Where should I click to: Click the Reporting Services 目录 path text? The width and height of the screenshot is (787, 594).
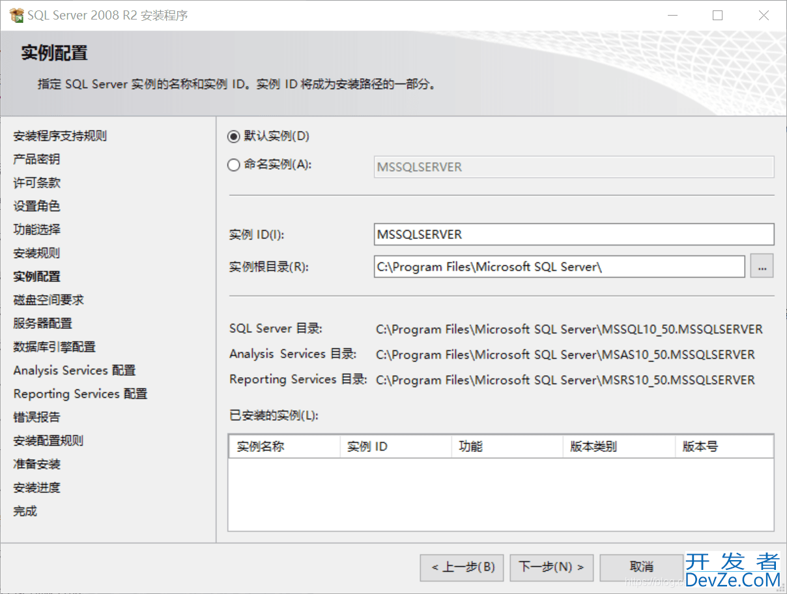[x=565, y=380]
